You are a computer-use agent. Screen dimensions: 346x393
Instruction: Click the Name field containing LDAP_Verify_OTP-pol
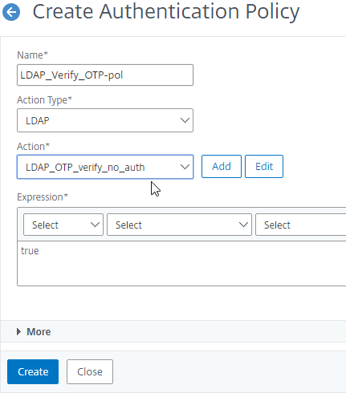coord(105,75)
